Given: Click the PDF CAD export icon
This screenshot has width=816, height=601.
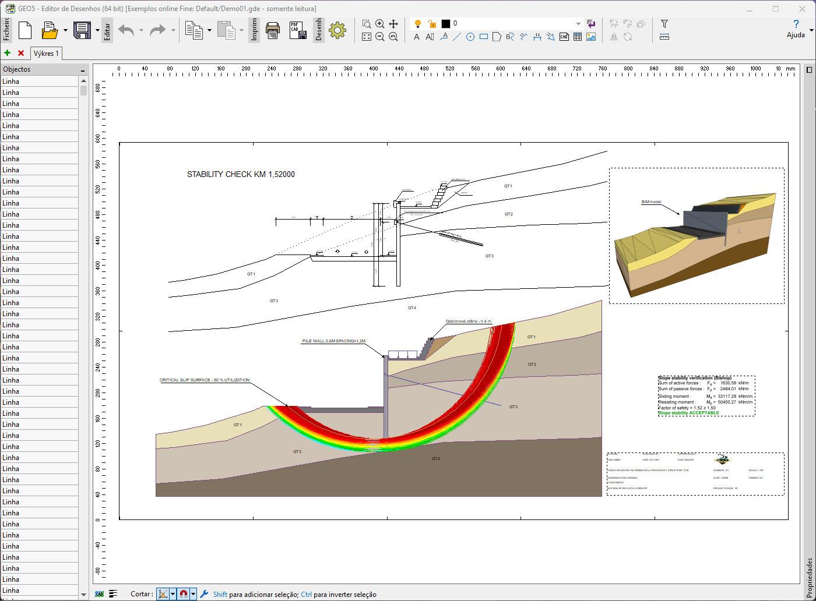Looking at the screenshot, I should coord(298,30).
